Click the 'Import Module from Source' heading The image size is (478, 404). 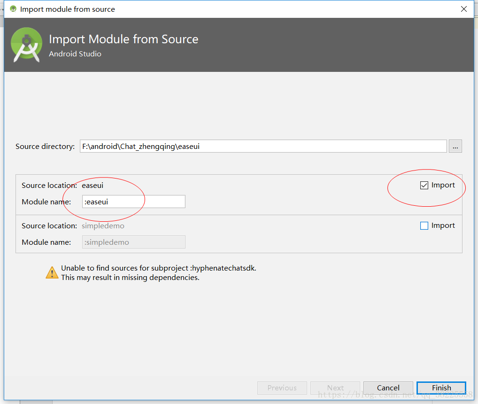123,39
